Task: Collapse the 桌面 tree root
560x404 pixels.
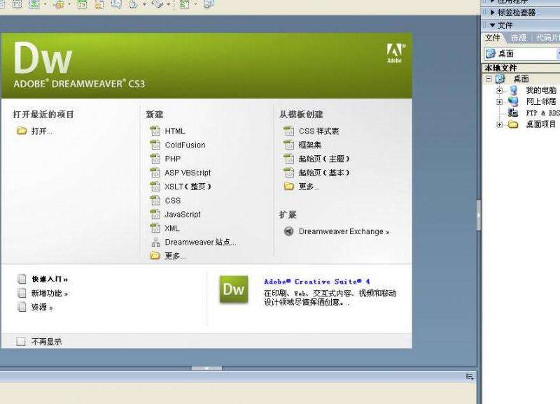Action: click(489, 79)
